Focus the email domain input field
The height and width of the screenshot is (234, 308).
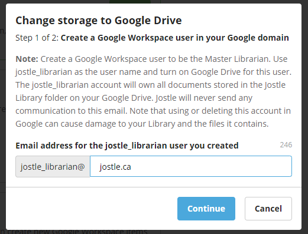click(191, 166)
